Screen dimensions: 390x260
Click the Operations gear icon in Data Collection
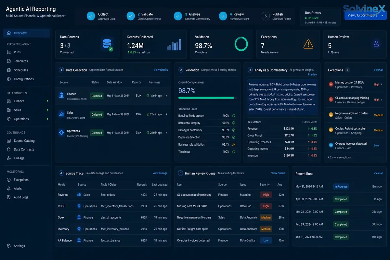click(x=61, y=133)
